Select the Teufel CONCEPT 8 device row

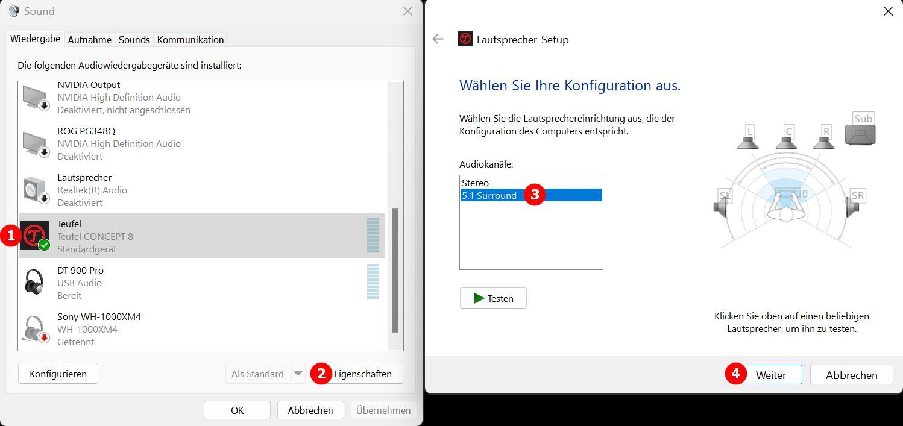[201, 236]
